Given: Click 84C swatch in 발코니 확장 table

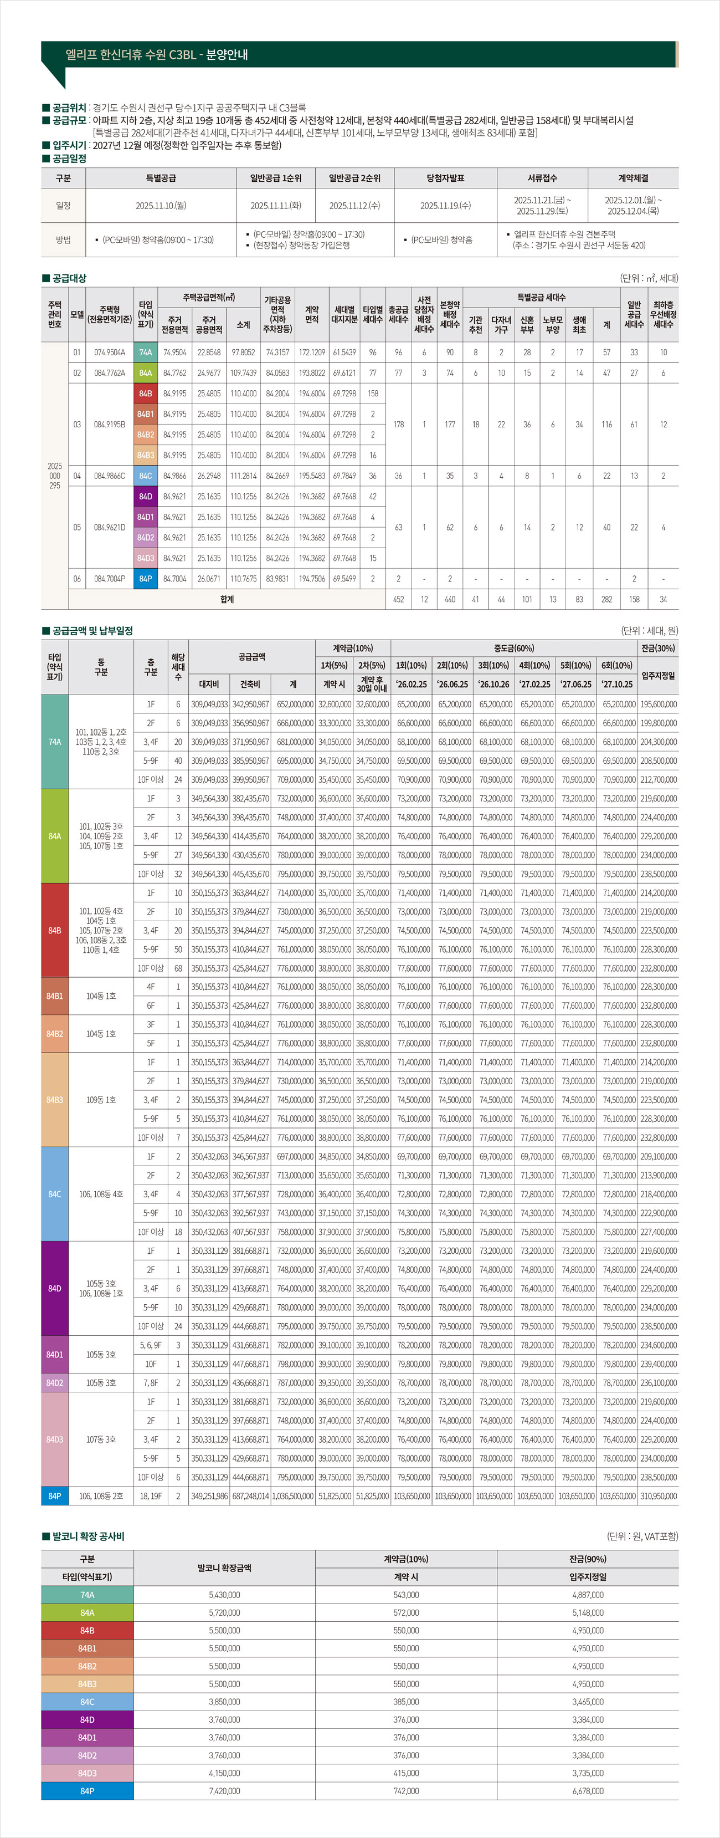Looking at the screenshot, I should (x=87, y=1702).
